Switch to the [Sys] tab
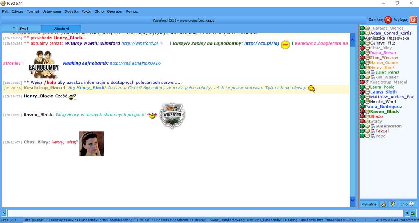This screenshot has height=223, width=419. 20,29
